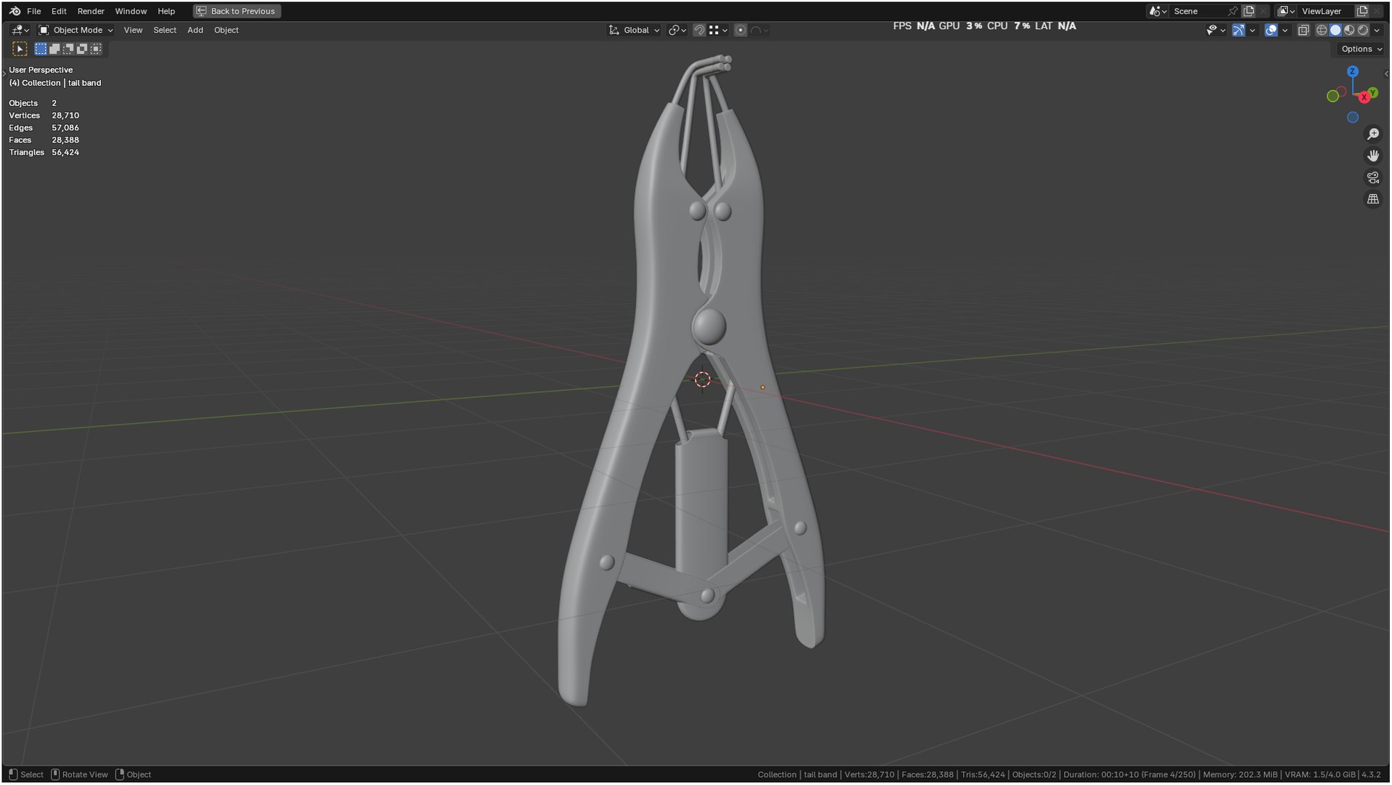Open Global transform orientation dropdown
The image size is (1392, 785).
pyautogui.click(x=634, y=31)
